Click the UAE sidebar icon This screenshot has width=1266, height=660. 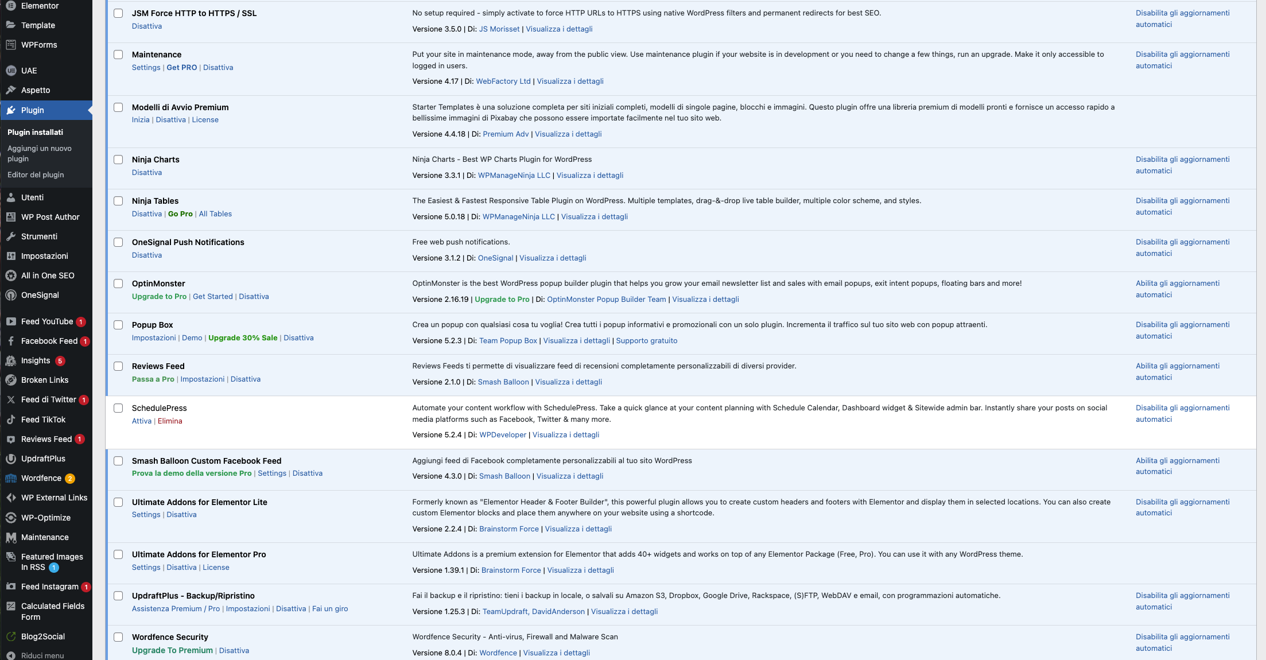pos(11,71)
